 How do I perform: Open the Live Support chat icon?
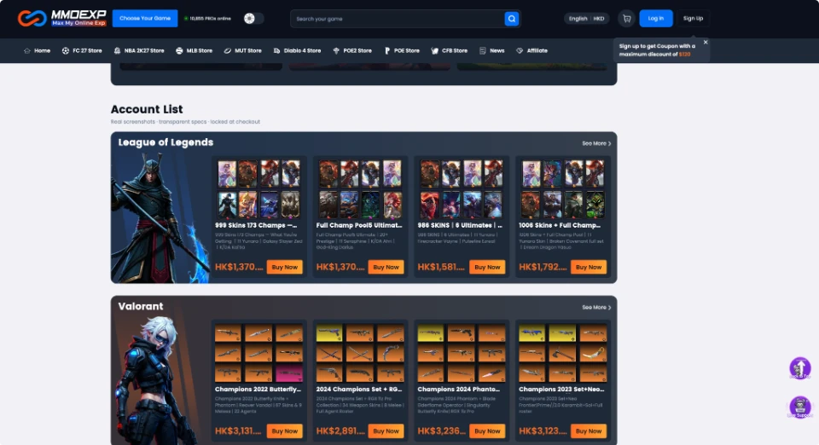(x=799, y=407)
